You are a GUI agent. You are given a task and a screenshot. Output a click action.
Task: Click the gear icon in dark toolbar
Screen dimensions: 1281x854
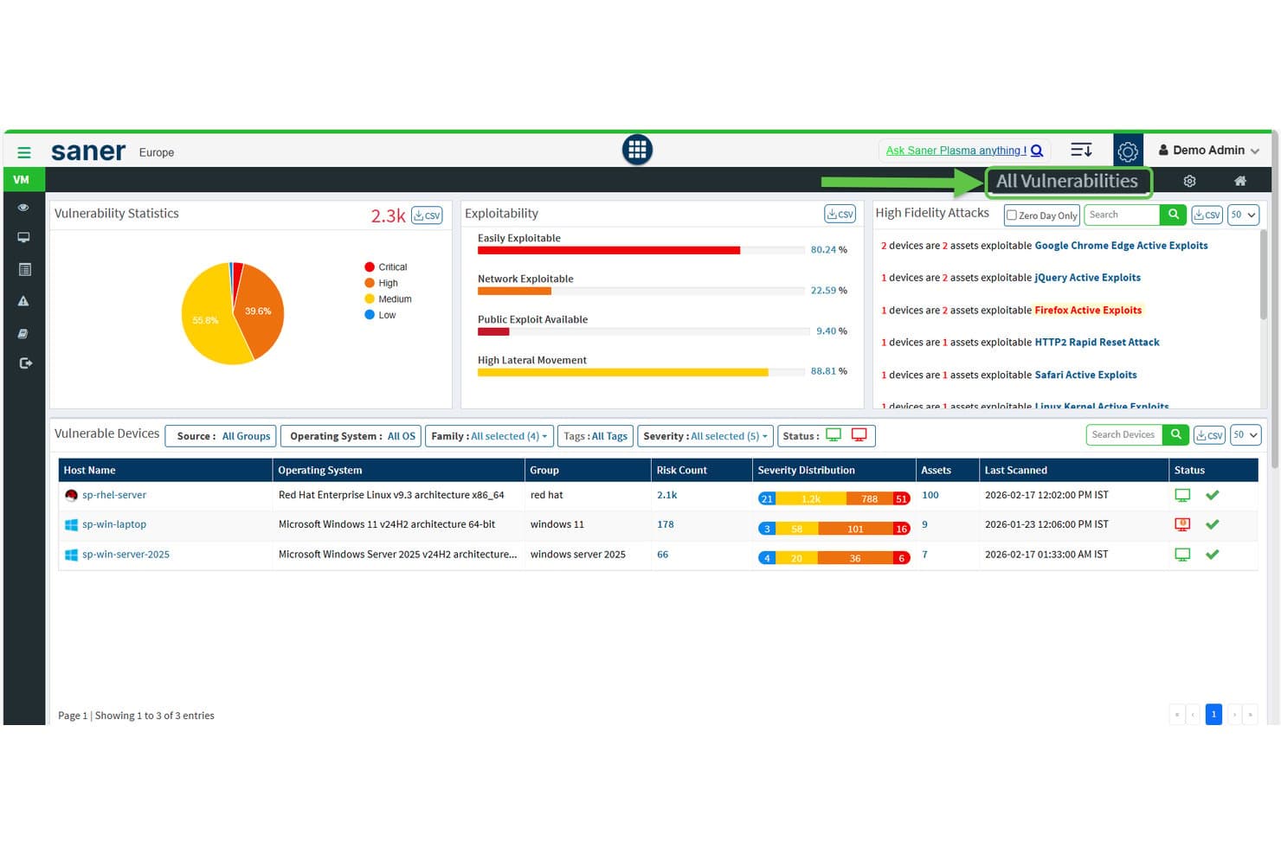click(x=1189, y=181)
